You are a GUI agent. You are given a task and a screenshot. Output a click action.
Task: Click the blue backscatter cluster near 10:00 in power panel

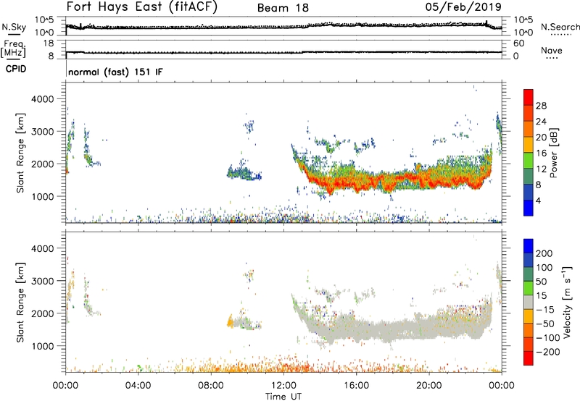[244, 173]
